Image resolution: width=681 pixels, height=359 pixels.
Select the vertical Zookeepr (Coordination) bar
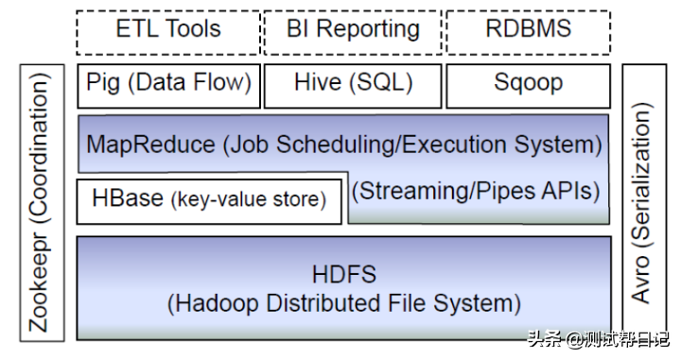pos(43,203)
